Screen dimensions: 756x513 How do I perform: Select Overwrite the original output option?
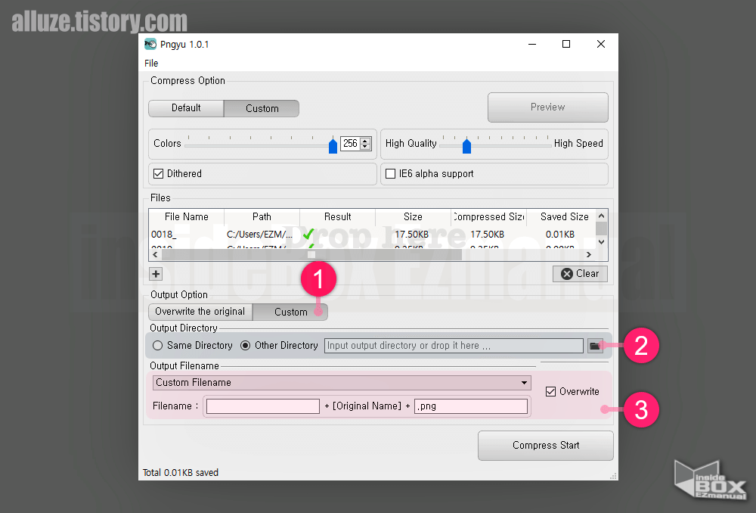(x=200, y=312)
